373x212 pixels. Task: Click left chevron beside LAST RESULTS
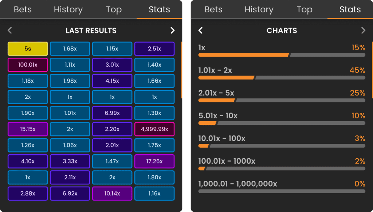(x=10, y=30)
